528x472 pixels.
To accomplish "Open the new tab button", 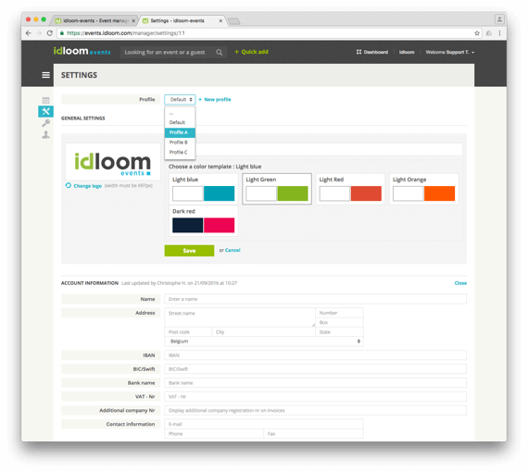I will coord(234,21).
